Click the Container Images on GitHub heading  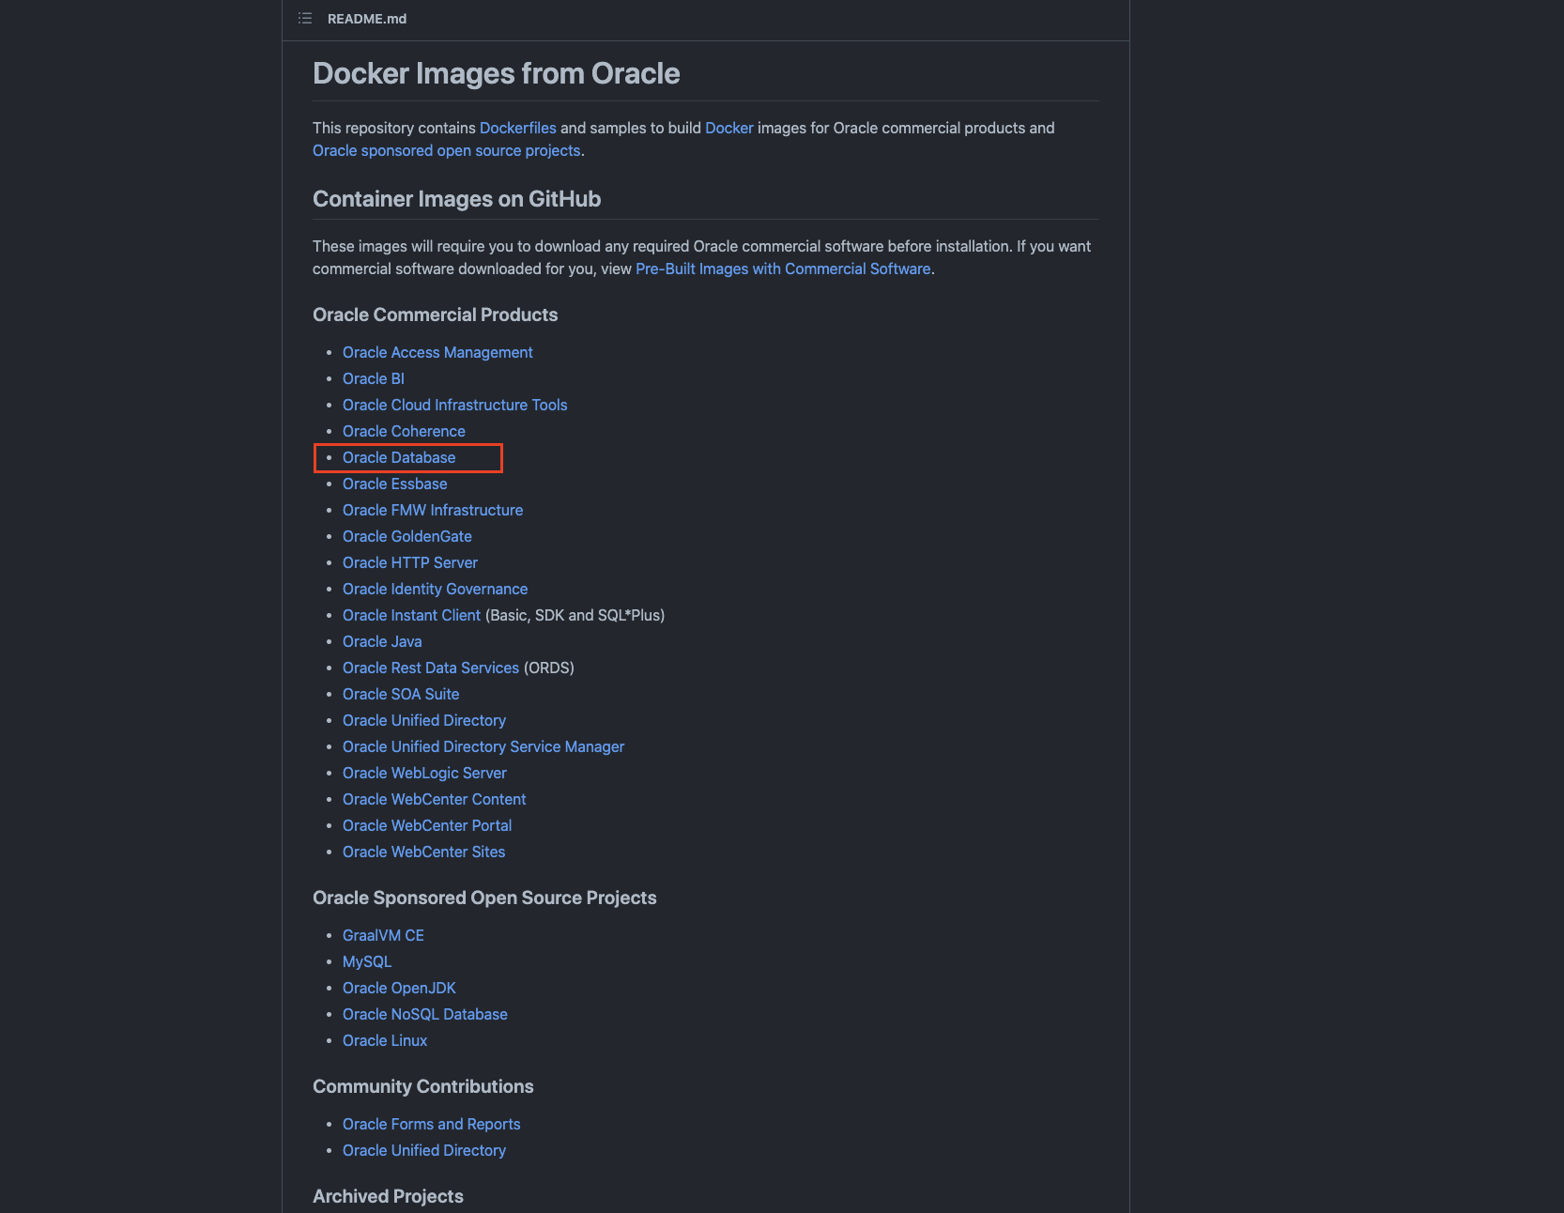coord(456,199)
